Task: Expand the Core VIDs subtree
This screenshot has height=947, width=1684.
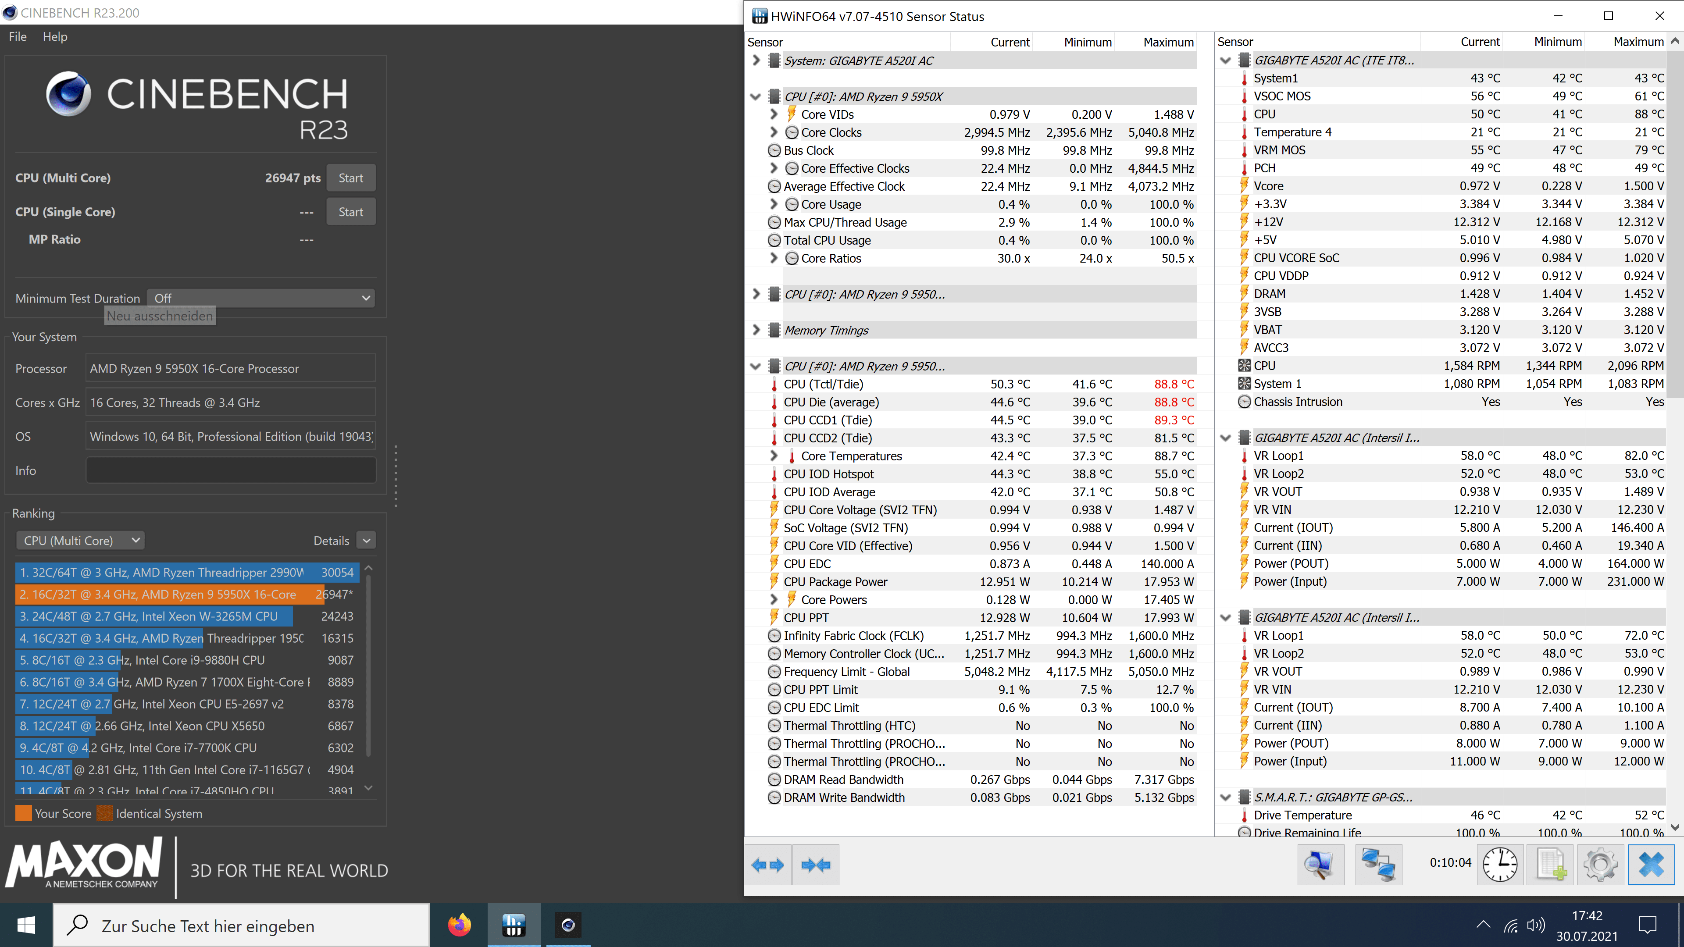Action: click(774, 114)
